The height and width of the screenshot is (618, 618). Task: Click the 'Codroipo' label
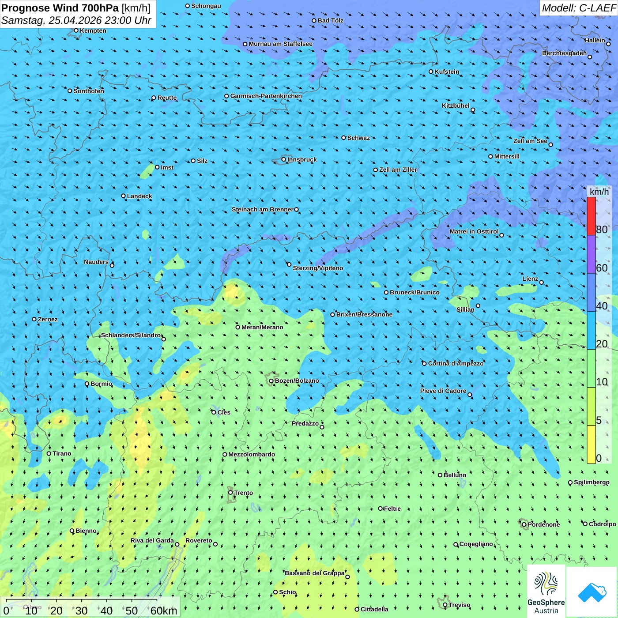[603, 524]
